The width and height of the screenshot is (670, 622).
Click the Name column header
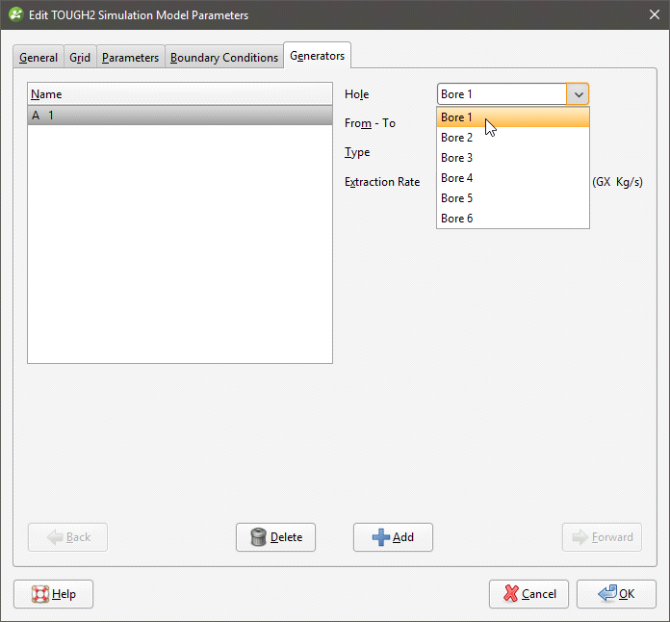179,94
